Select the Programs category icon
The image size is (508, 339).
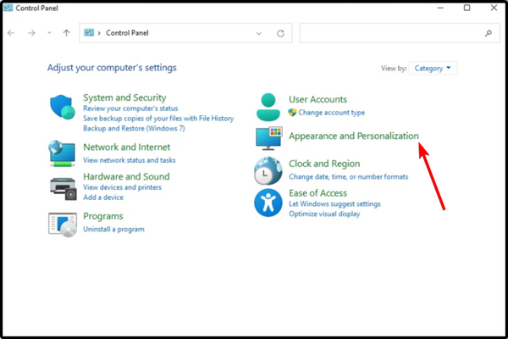click(x=63, y=223)
